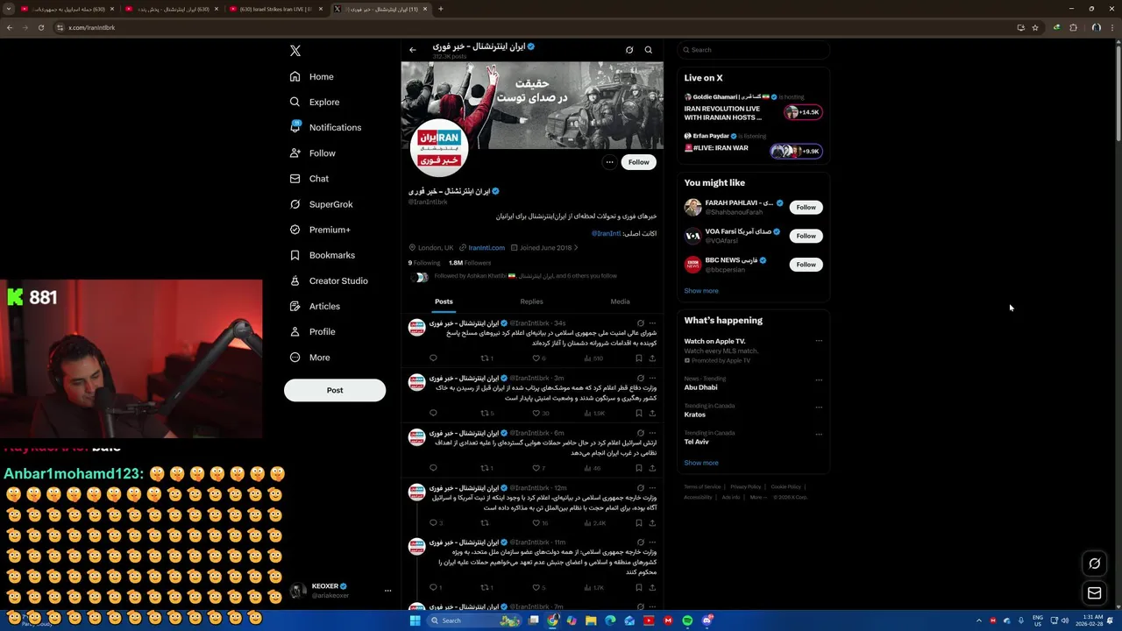The height and width of the screenshot is (631, 1122).
Task: Click the sidebar Follow people icon
Action: [295, 152]
